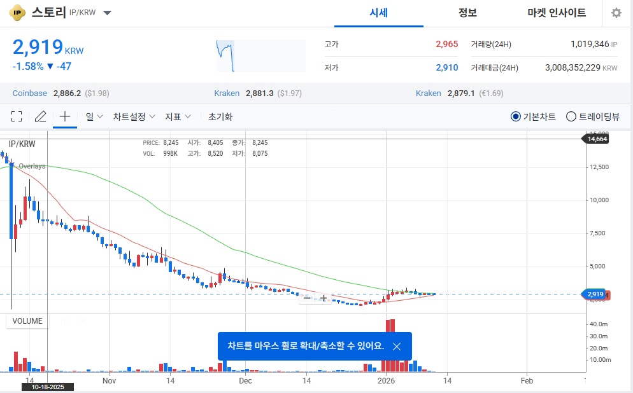Activate the crosshair plus tool
The height and width of the screenshot is (393, 633).
[x=64, y=116]
